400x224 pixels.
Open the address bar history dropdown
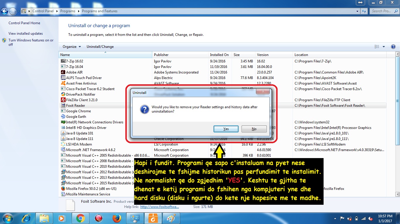click(357, 11)
